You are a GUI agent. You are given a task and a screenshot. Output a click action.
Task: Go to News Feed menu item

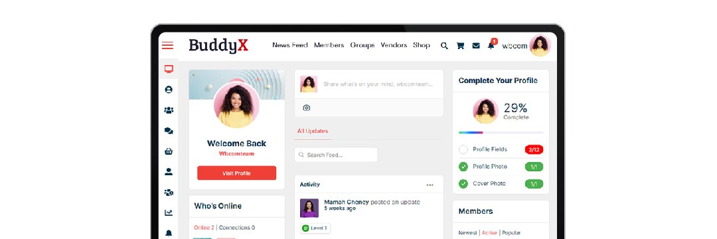pyautogui.click(x=290, y=45)
